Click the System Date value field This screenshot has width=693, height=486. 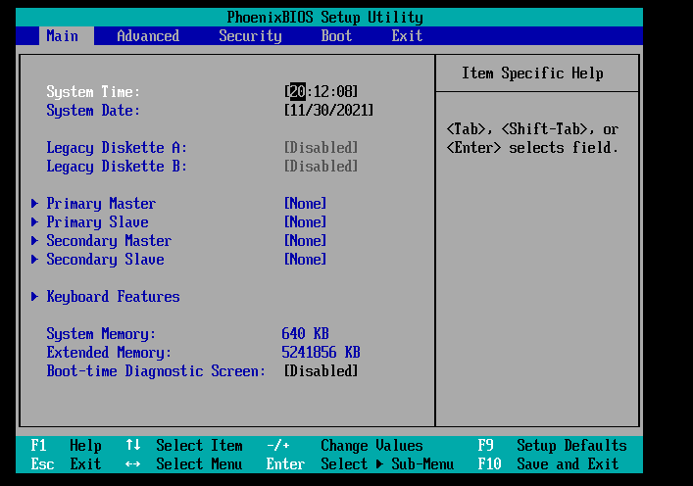pos(328,111)
